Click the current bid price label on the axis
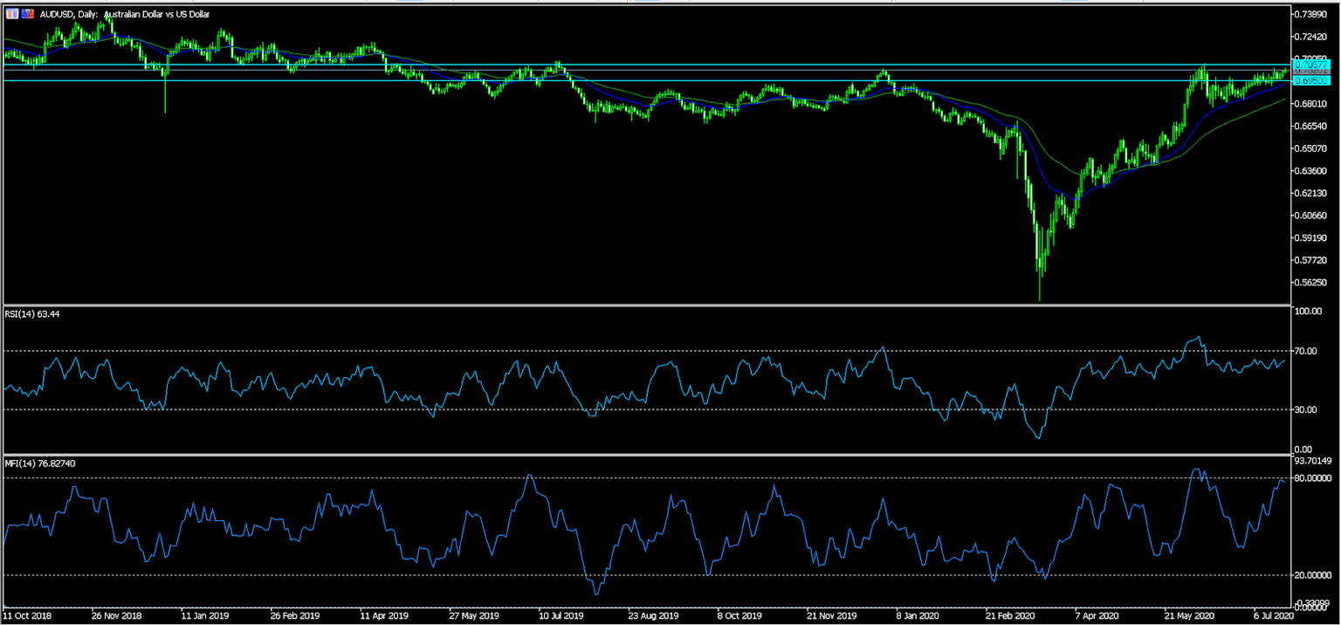Image resolution: width=1341 pixels, height=625 pixels. coord(1311,72)
